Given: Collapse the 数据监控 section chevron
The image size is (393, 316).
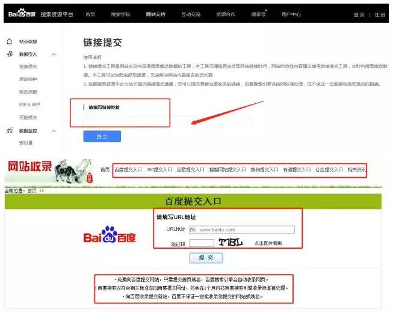Looking at the screenshot, I should (54, 131).
